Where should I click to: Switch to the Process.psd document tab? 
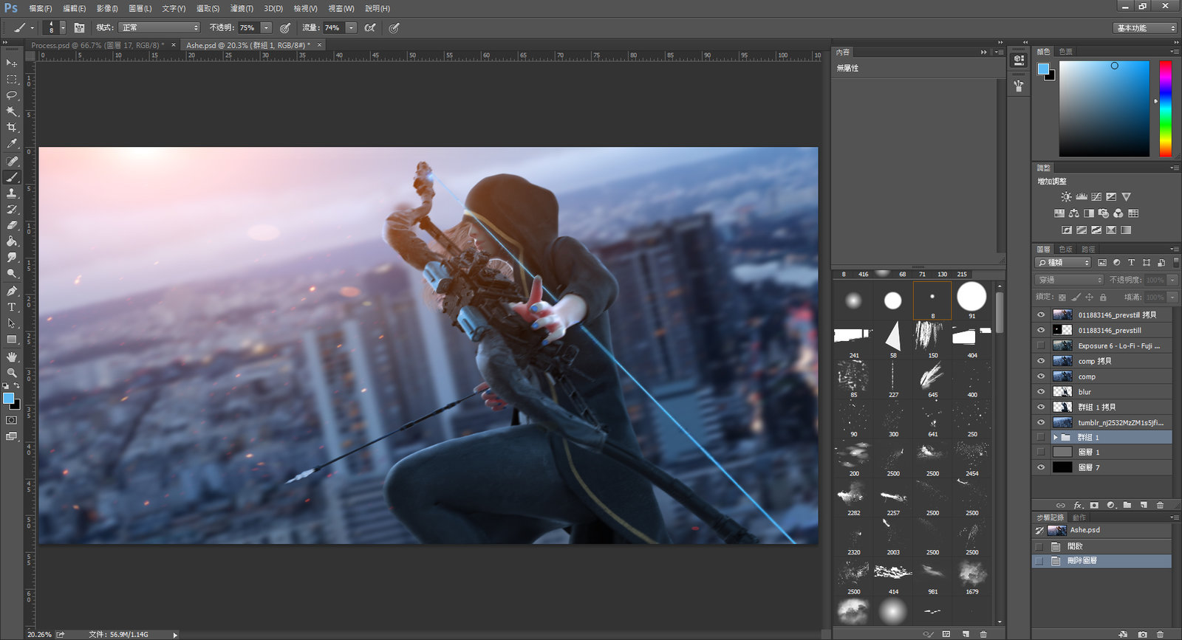tap(98, 45)
